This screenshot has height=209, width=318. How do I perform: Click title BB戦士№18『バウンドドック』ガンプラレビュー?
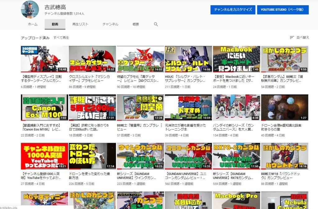click(280, 176)
